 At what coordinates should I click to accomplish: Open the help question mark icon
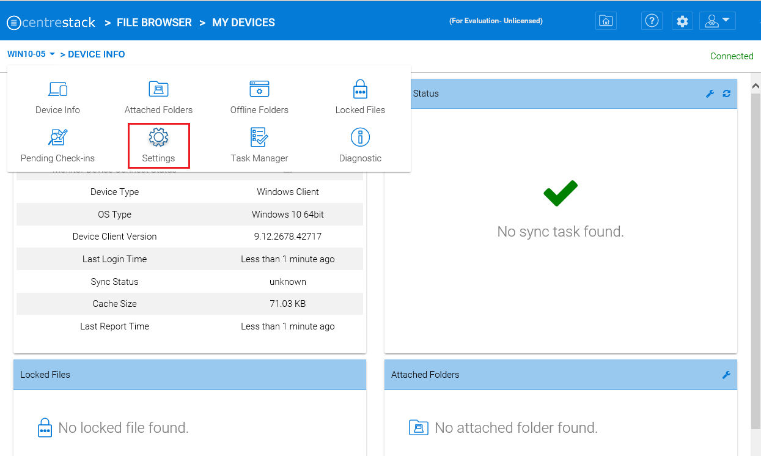coord(652,21)
